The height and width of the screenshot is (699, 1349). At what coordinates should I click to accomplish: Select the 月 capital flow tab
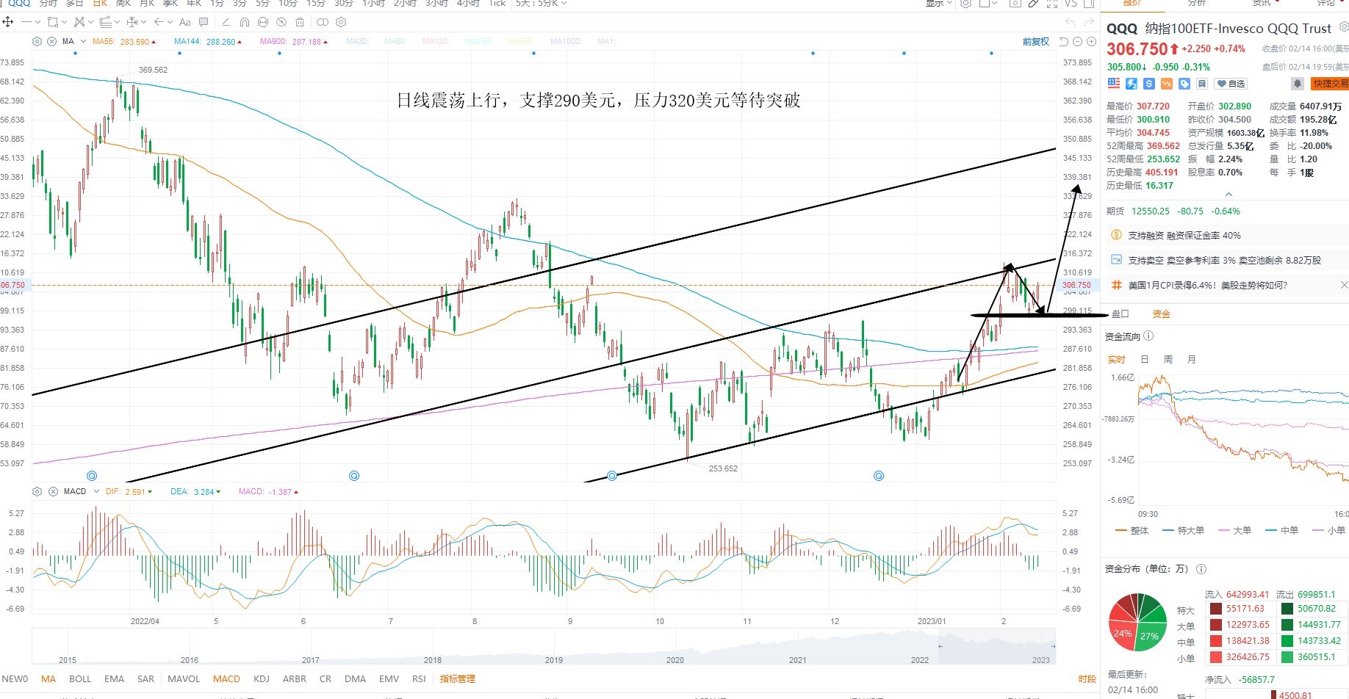(1192, 360)
